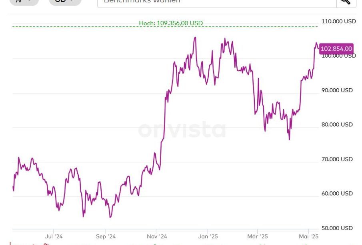Screen dimensions: 362x245
Task: Open the chart type dropdown pill
Action: [x=24, y=2]
